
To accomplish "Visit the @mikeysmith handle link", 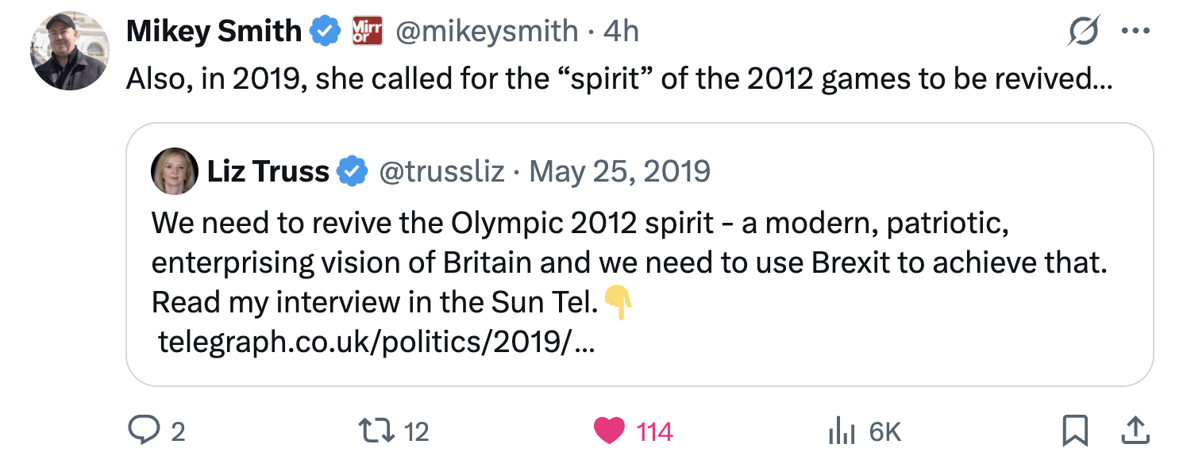I will tap(487, 32).
